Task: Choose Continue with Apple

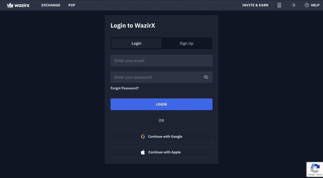Action: coord(161,152)
